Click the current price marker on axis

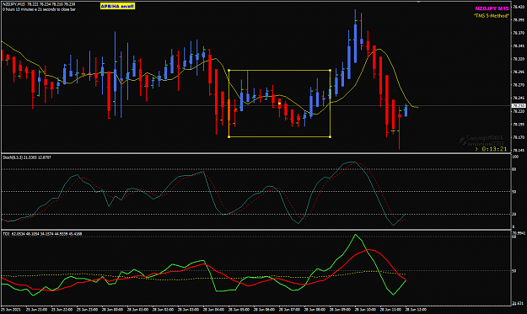519,106
